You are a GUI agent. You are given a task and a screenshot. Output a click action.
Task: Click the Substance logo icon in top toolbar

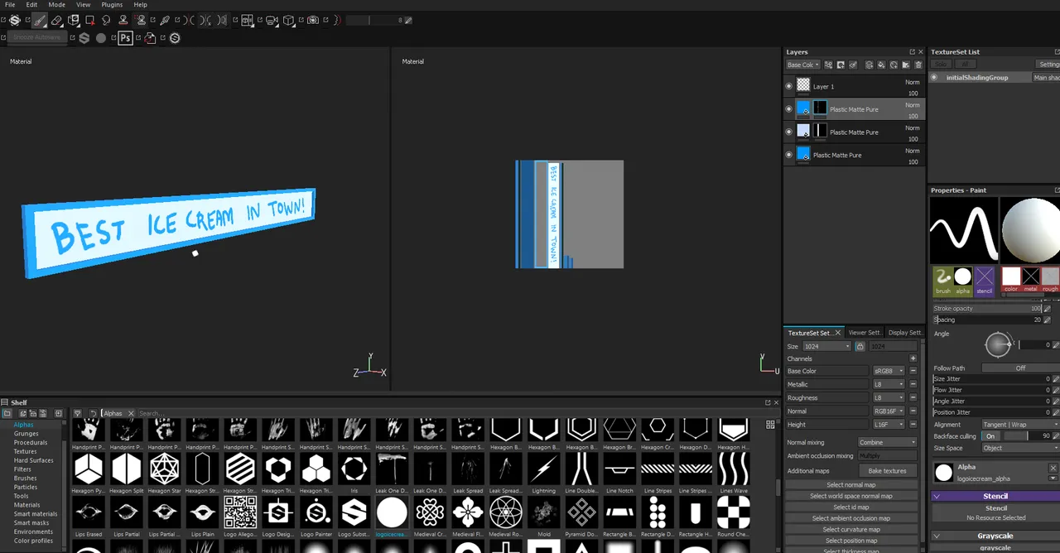point(15,21)
